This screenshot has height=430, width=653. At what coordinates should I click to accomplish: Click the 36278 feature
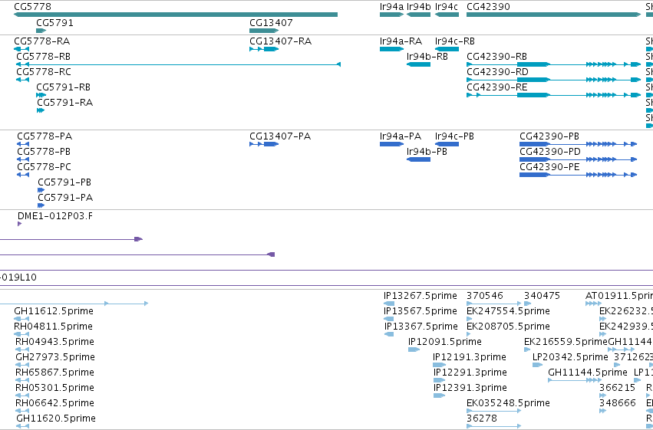494,427
